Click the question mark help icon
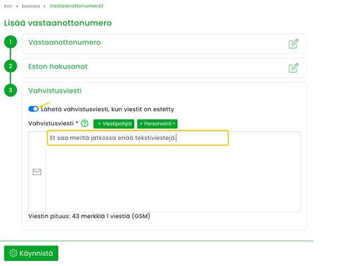The height and width of the screenshot is (266, 339). tap(85, 123)
